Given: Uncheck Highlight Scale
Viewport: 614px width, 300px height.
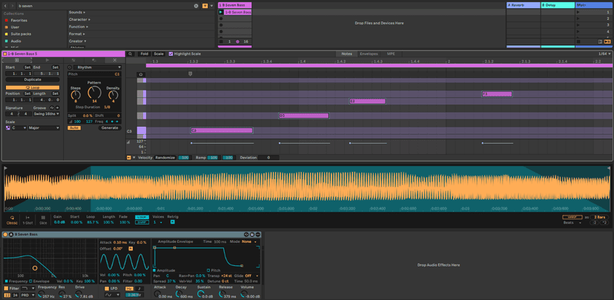Looking at the screenshot, I should click(x=171, y=54).
